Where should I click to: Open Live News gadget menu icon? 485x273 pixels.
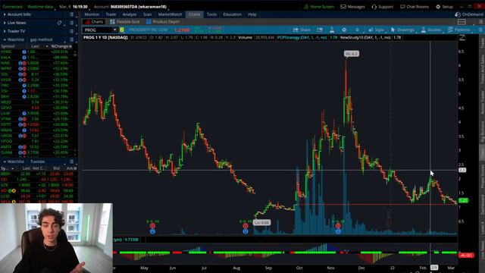click(71, 23)
